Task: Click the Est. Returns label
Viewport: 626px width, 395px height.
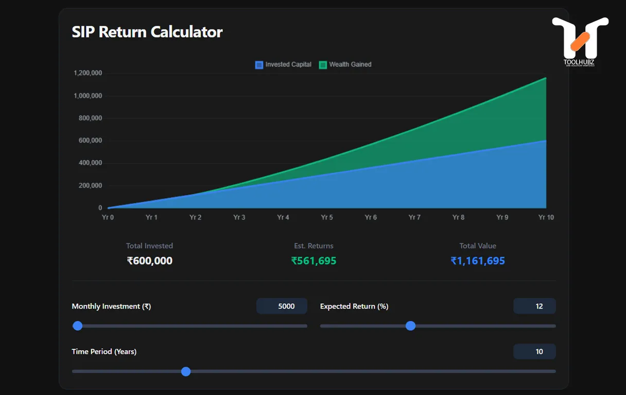Action: pos(314,246)
